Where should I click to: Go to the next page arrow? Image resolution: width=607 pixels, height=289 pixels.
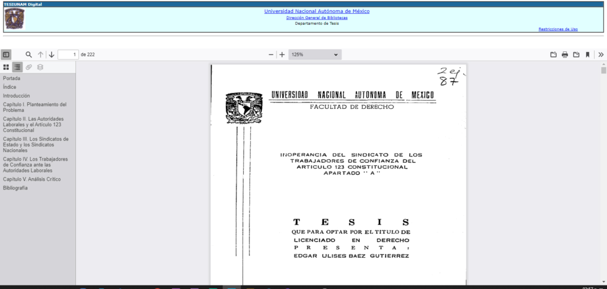[x=52, y=54]
